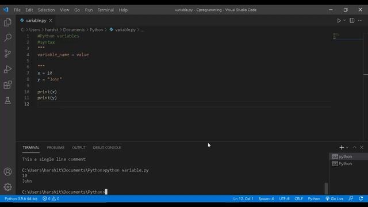Open the Explorer view in activity bar
The width and height of the screenshot is (368, 207).
[7, 22]
